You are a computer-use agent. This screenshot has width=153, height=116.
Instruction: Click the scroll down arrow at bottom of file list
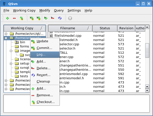(147, 90)
